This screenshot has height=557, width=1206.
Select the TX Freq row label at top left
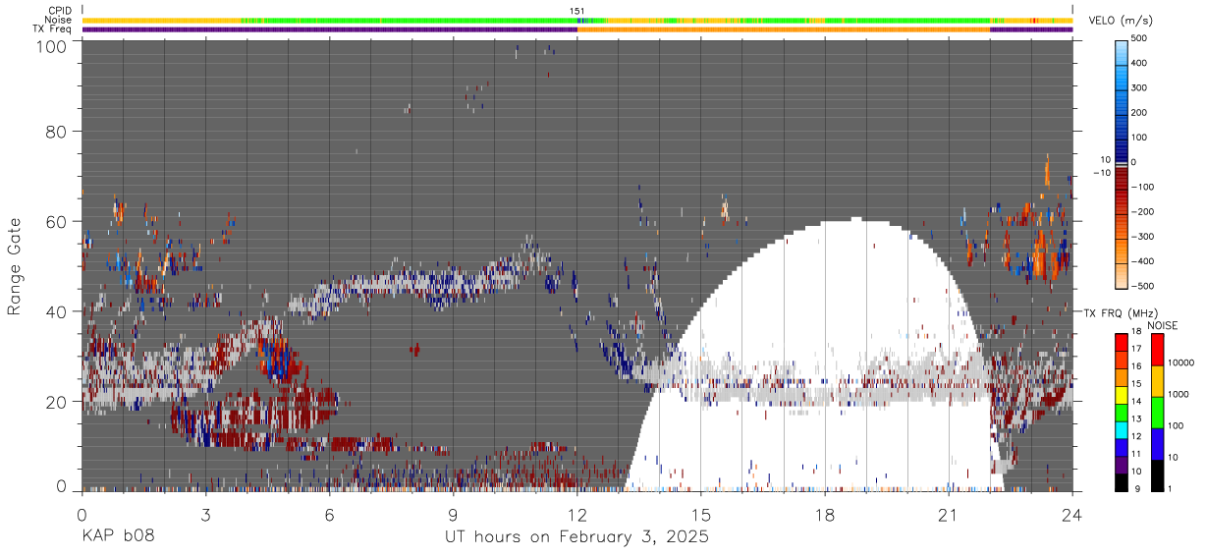coord(51,29)
